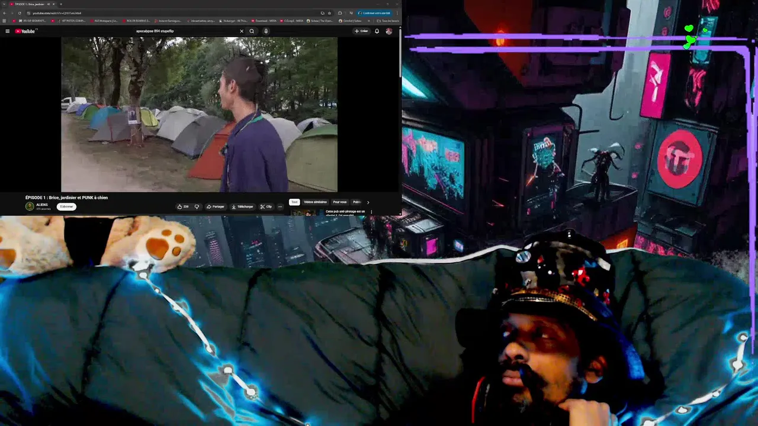Go to the YouTube home logo

[x=25, y=31]
